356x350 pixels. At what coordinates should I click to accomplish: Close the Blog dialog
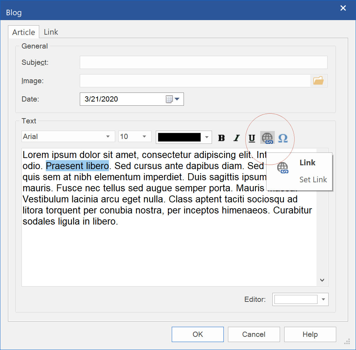coord(343,8)
